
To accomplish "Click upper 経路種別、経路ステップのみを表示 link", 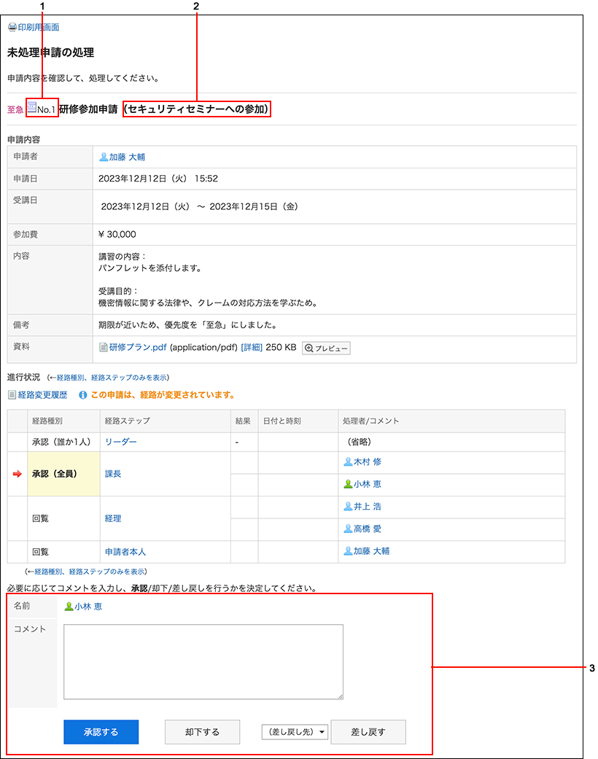I will click(x=112, y=378).
